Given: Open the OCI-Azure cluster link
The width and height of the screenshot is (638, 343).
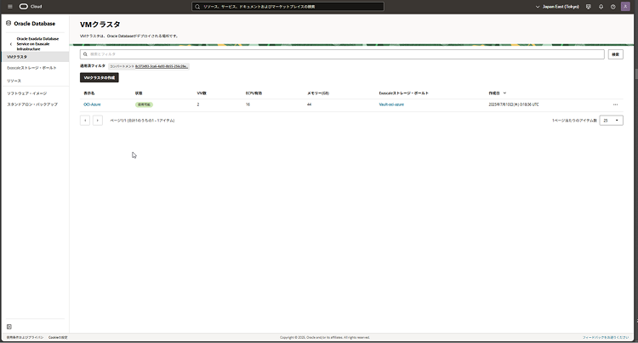Looking at the screenshot, I should pos(92,104).
